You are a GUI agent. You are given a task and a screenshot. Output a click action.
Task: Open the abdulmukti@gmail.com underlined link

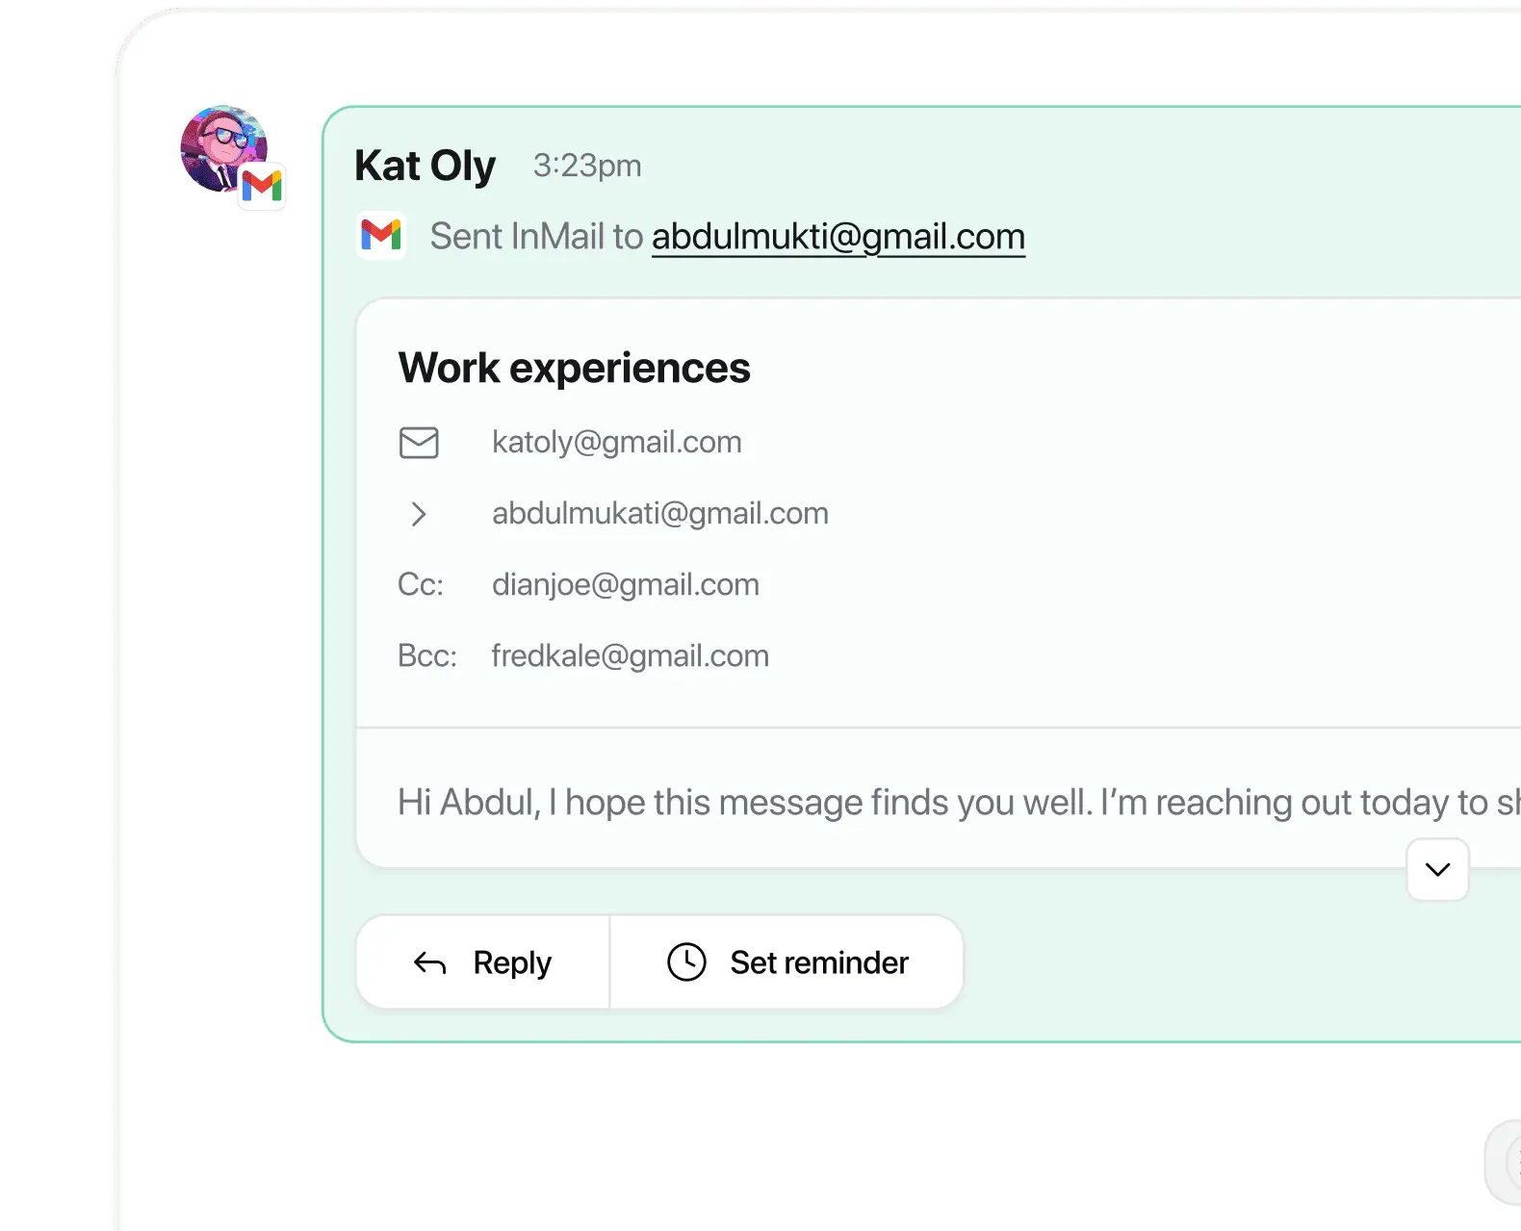tap(838, 237)
